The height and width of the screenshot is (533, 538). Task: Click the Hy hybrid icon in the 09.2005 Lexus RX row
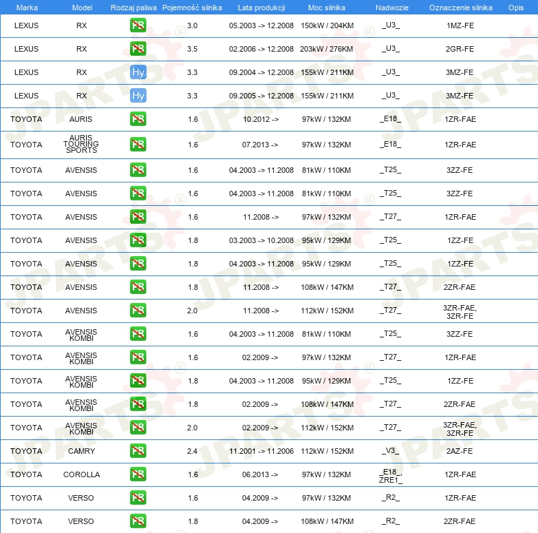138,96
